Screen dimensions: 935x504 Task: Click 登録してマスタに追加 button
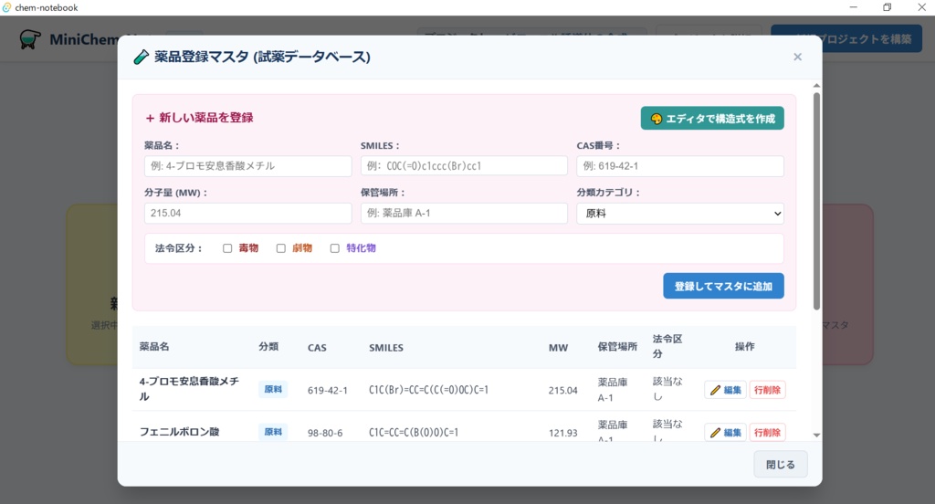pos(723,286)
